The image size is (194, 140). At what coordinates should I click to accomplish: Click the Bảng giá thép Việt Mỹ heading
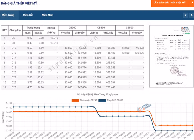pos(19,3)
